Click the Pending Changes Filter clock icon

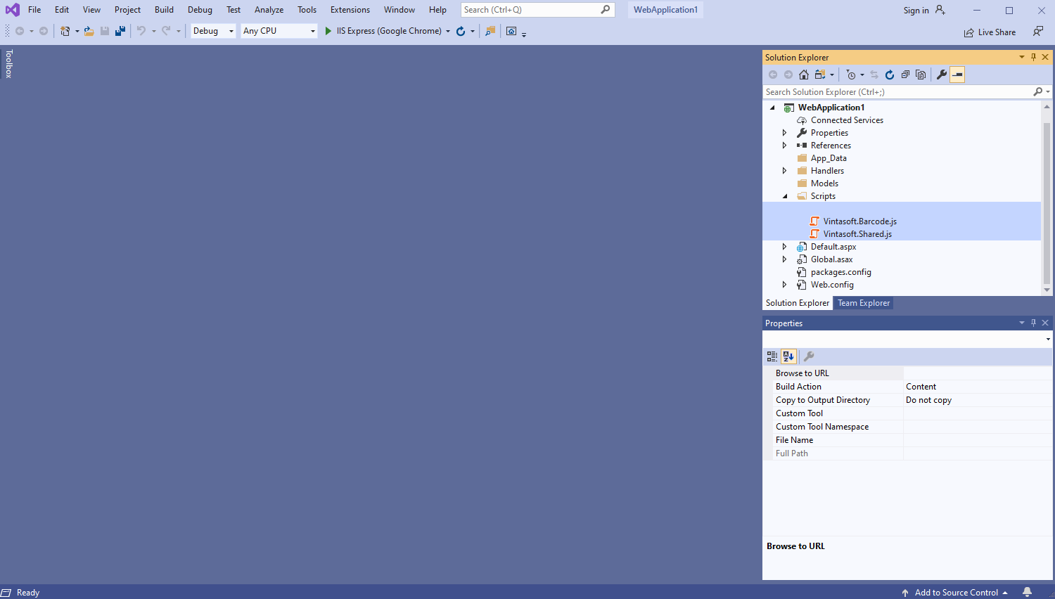pyautogui.click(x=851, y=75)
